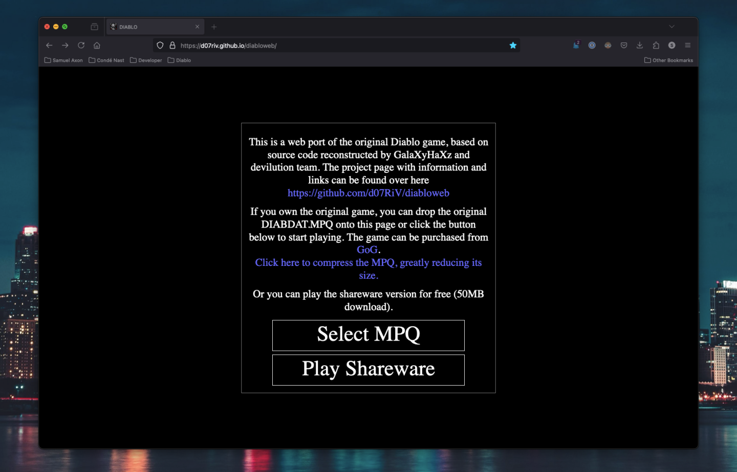Image resolution: width=737 pixels, height=472 pixels.
Task: Open the browser home page
Action: pyautogui.click(x=97, y=45)
